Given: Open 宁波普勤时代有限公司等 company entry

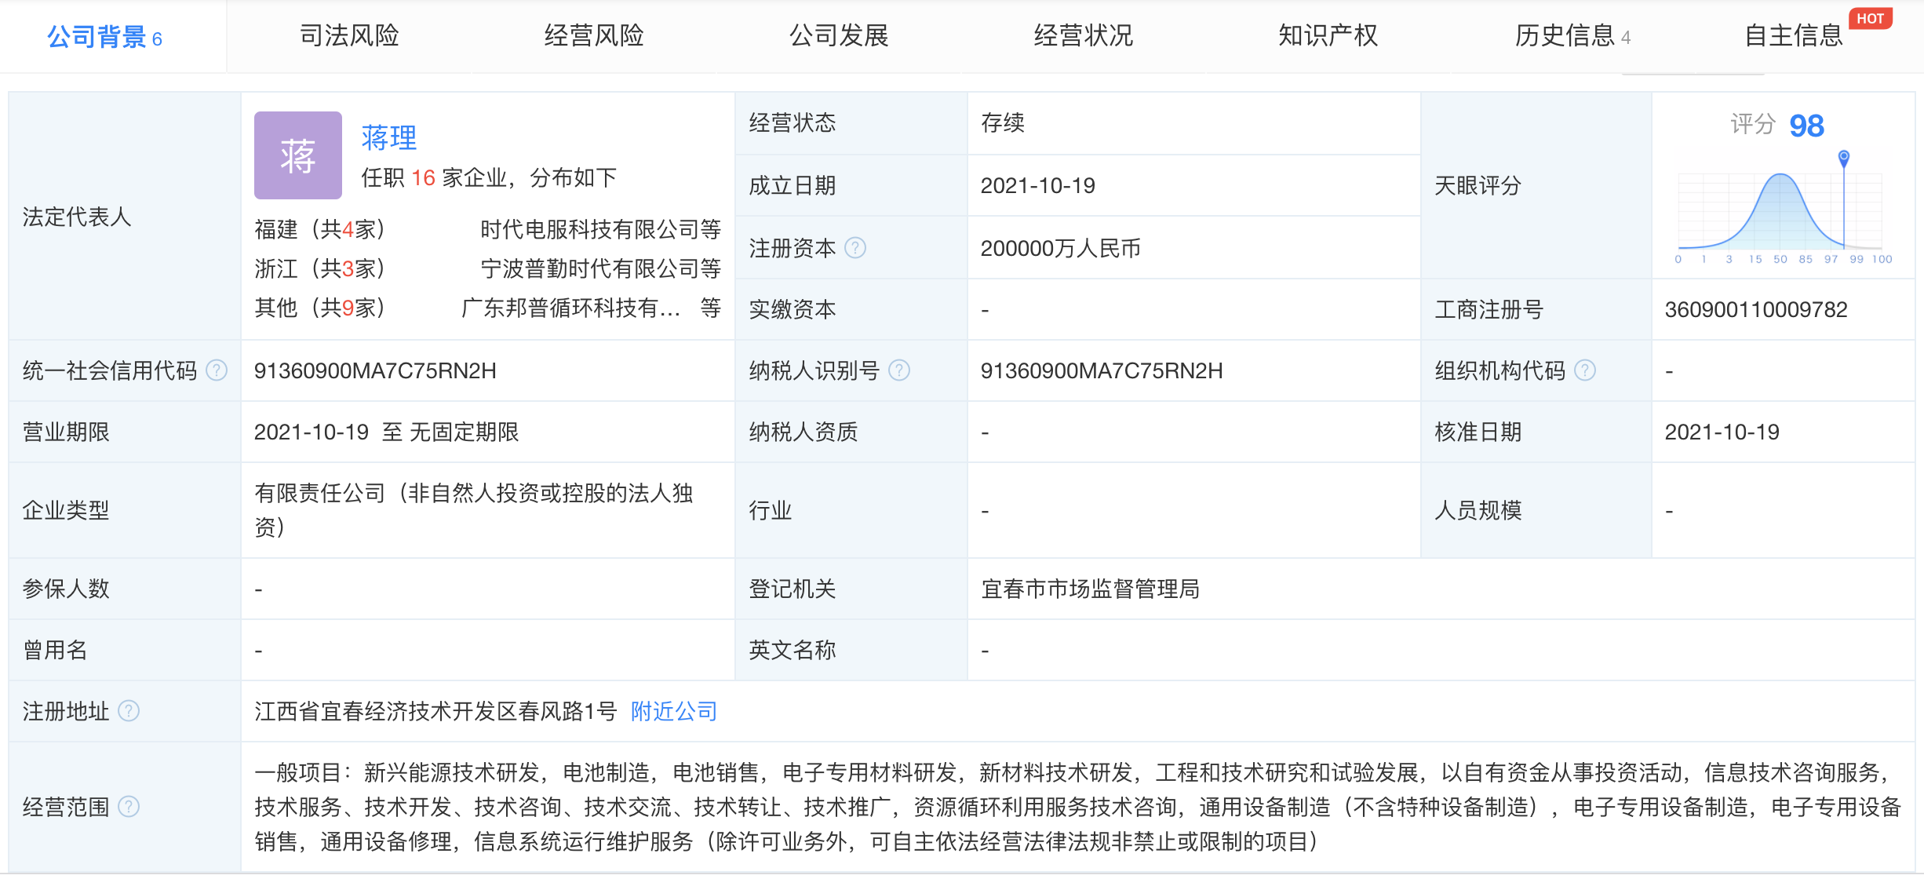Looking at the screenshot, I should (x=600, y=268).
